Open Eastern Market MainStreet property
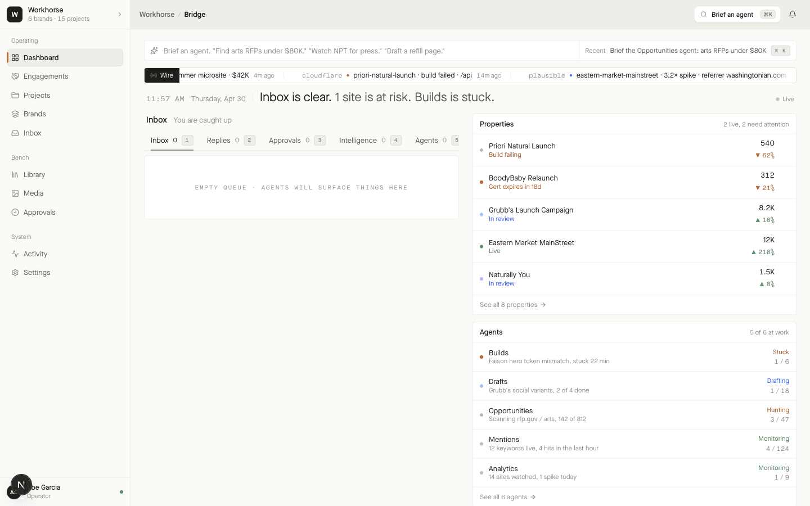Screen dimensions: 810x506 coord(634,247)
